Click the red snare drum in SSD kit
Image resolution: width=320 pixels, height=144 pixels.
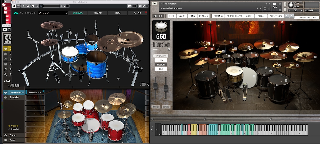(78, 119)
